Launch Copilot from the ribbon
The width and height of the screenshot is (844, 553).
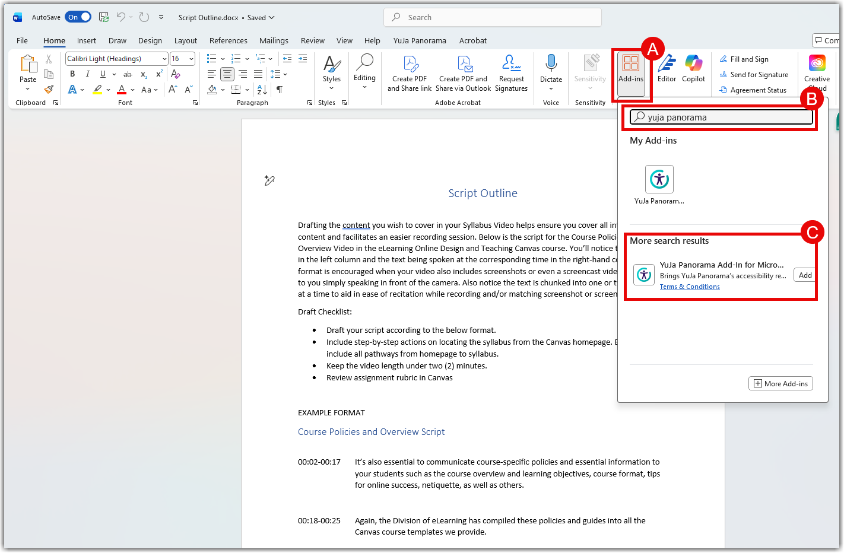tap(693, 68)
